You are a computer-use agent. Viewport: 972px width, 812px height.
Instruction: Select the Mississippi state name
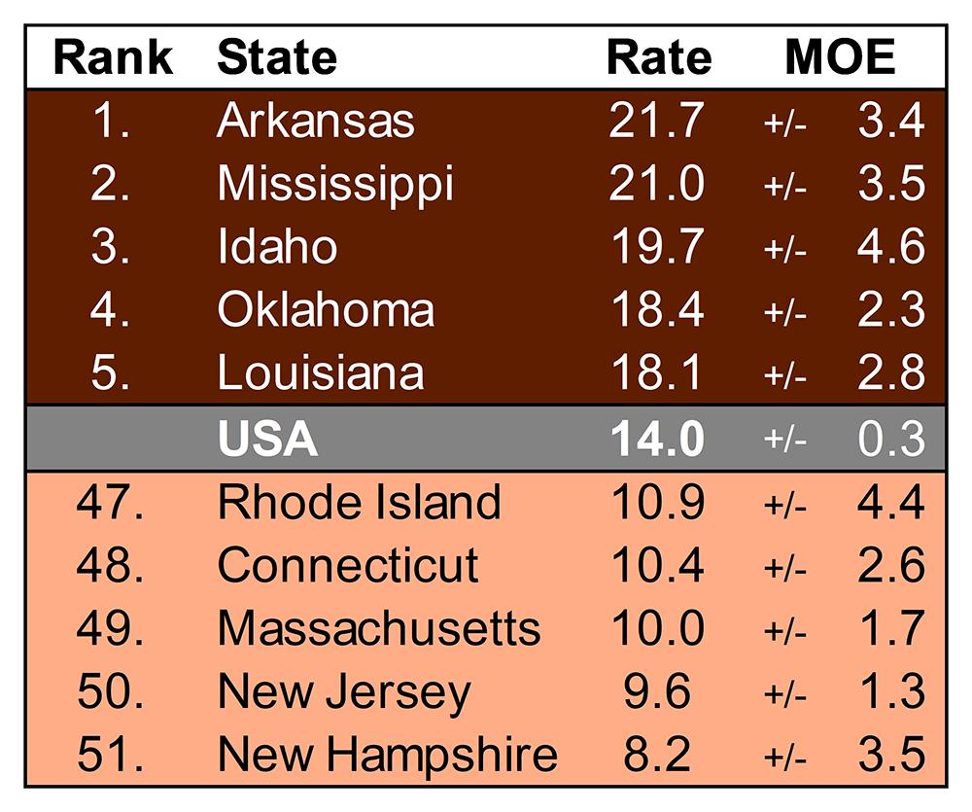click(x=335, y=185)
